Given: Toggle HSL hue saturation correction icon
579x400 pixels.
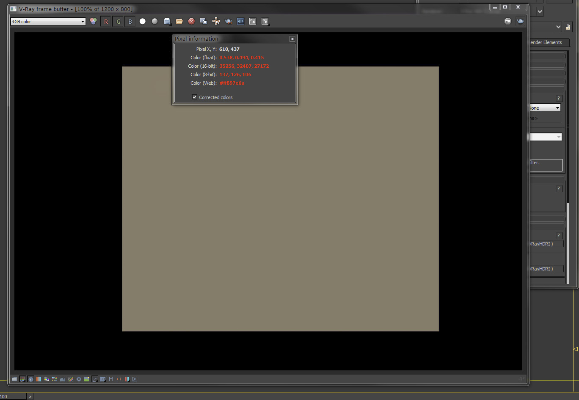Looking at the screenshot, I should click(x=47, y=379).
